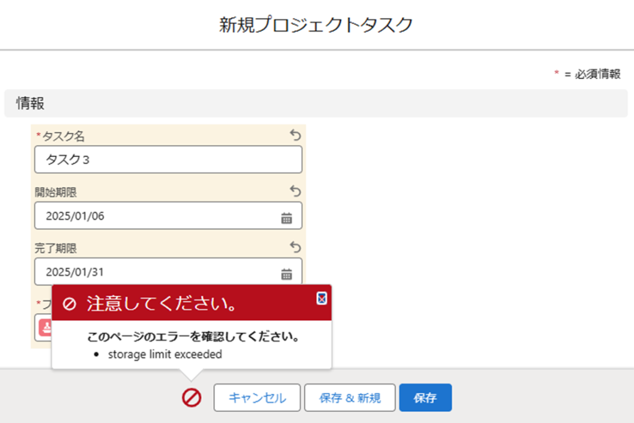Click the 新規プロジェクトタスク dialog title

tap(316, 25)
